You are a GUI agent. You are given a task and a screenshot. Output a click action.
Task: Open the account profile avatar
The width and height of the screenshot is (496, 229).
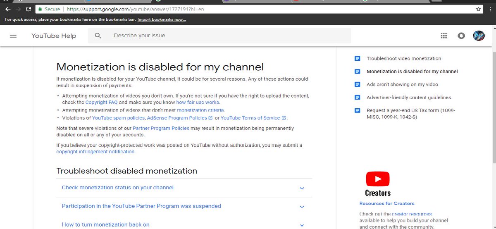(479, 36)
